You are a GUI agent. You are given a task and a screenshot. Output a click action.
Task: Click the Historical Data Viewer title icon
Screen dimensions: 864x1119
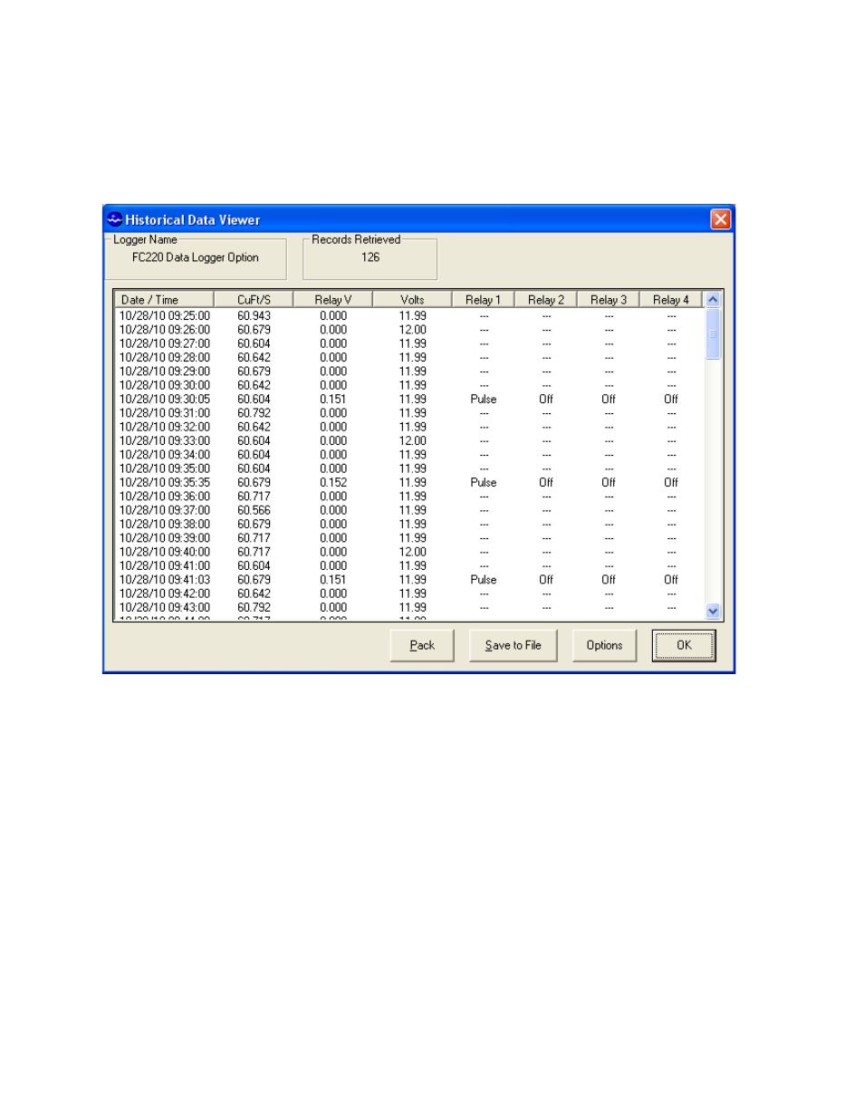coord(114,219)
